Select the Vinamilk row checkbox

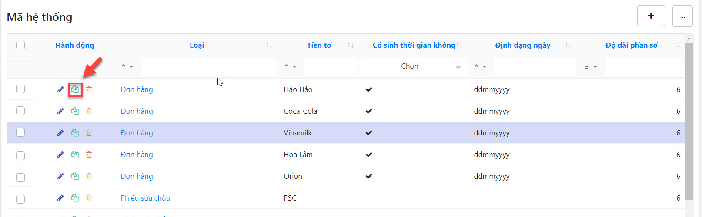coord(20,132)
